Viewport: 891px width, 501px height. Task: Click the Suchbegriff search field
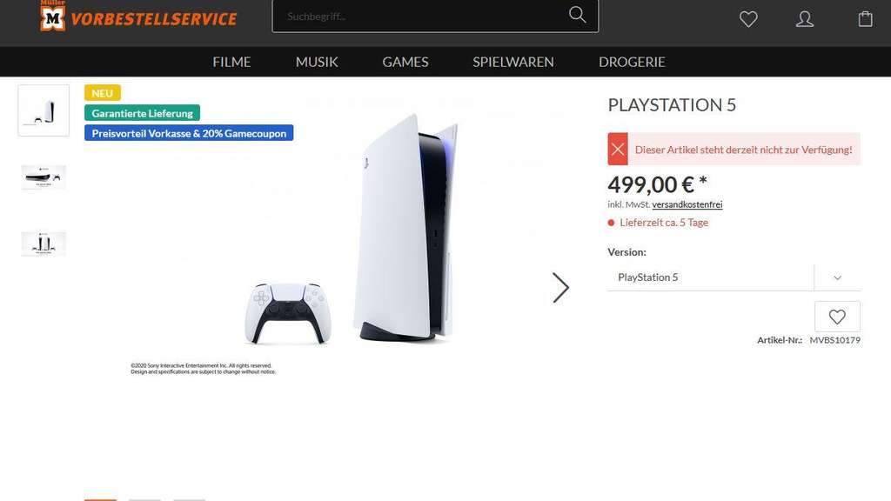(x=420, y=16)
